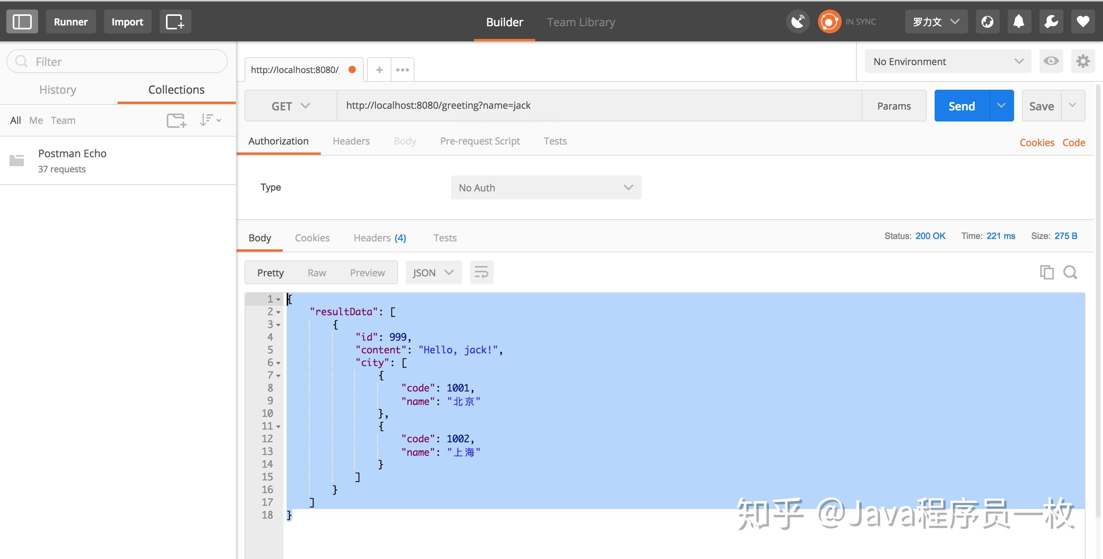This screenshot has height=559, width=1103.
Task: Switch to the Builder tab
Action: (x=504, y=22)
